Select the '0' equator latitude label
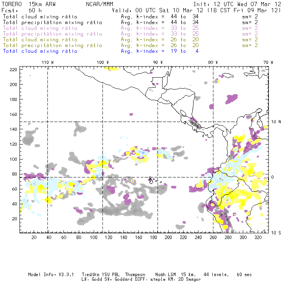 (x=273, y=177)
